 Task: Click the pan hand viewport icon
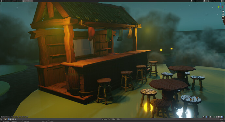point(223,14)
